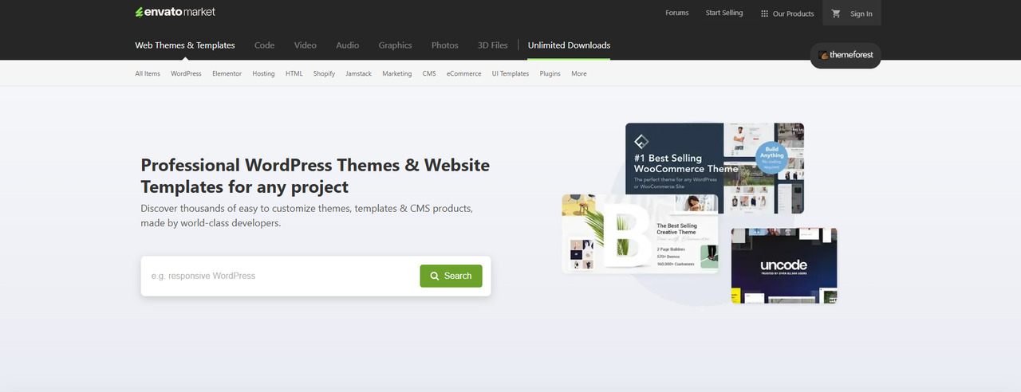Open the Our Products menu
This screenshot has width=1021, height=392.
point(787,14)
